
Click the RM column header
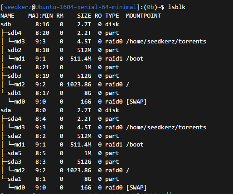(60, 16)
